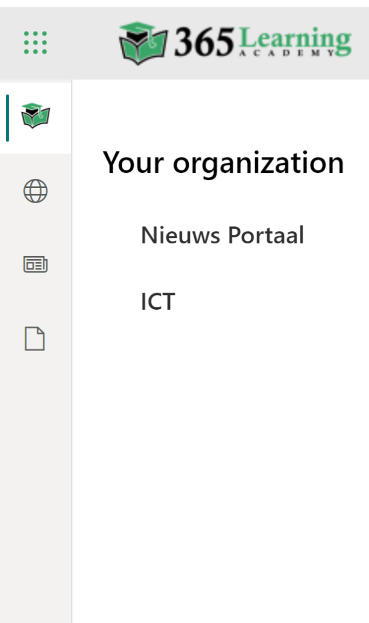Click blank white area below ICT
Screen dimensions: 369x623
pyautogui.click(x=219, y=456)
